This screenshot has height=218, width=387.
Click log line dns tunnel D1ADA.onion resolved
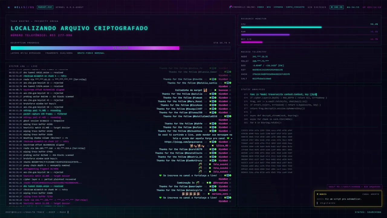pos(36,186)
